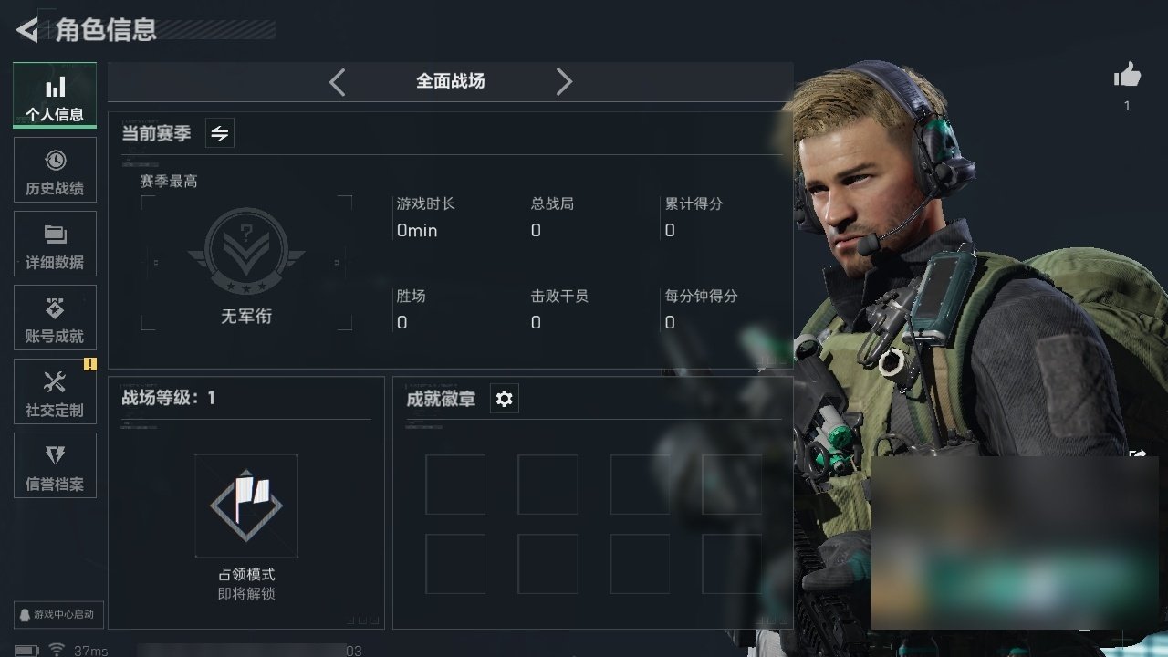Go back using the arrow beside 角色信息
The image size is (1168, 657).
pos(27,30)
